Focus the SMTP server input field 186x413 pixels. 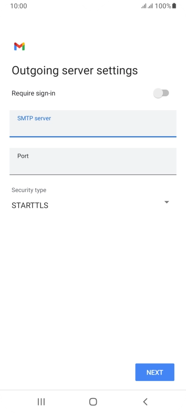[x=93, y=124]
